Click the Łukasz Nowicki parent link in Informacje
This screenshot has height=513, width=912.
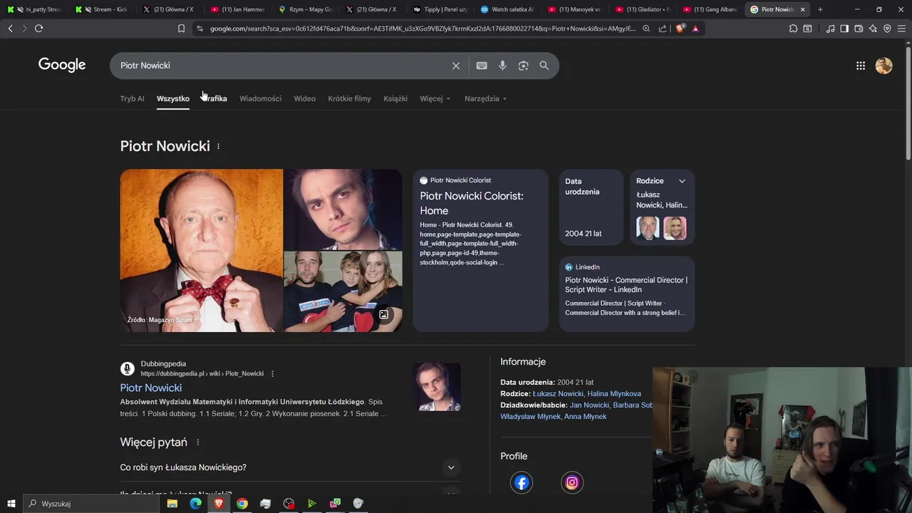(x=558, y=393)
